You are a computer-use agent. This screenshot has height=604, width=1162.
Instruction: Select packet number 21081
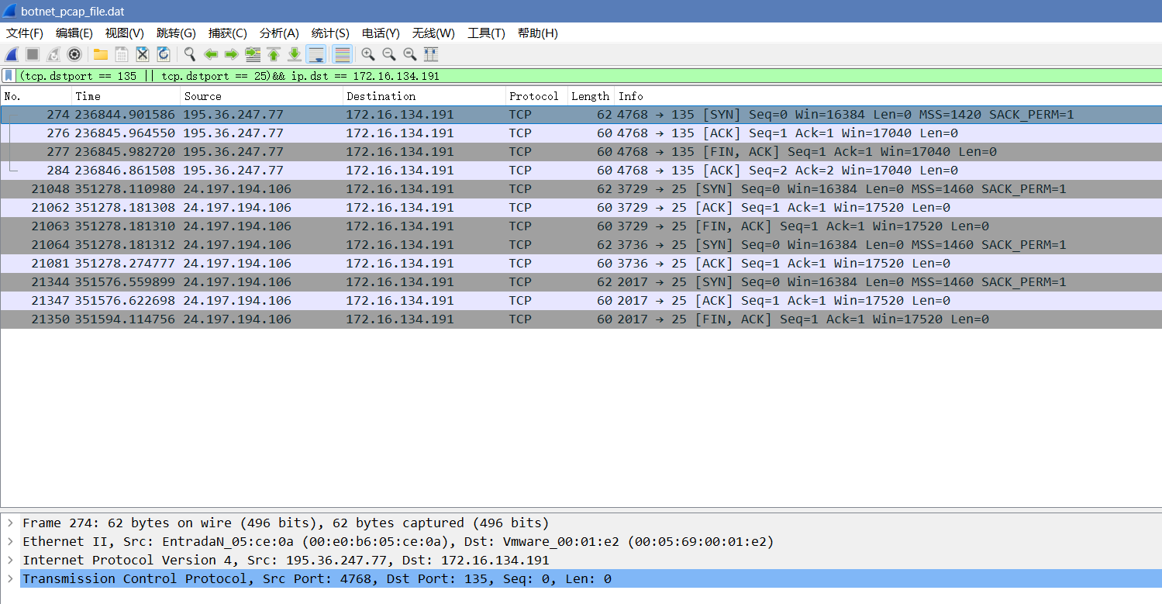pyautogui.click(x=581, y=263)
